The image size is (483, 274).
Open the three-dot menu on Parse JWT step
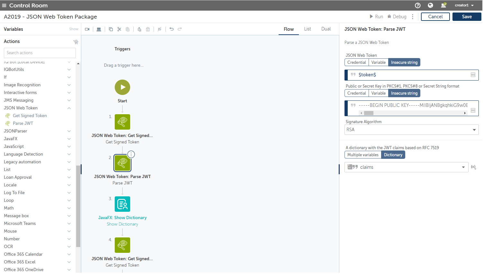coord(131,154)
